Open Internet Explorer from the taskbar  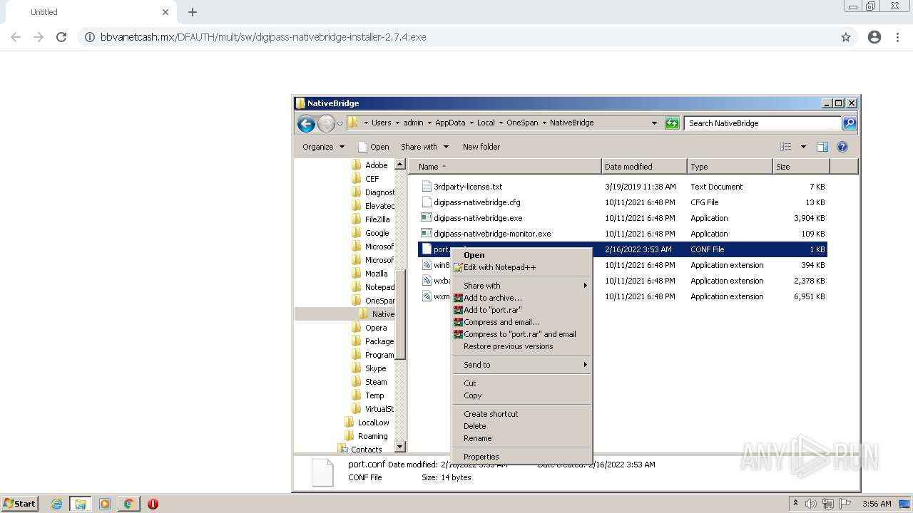click(x=56, y=504)
